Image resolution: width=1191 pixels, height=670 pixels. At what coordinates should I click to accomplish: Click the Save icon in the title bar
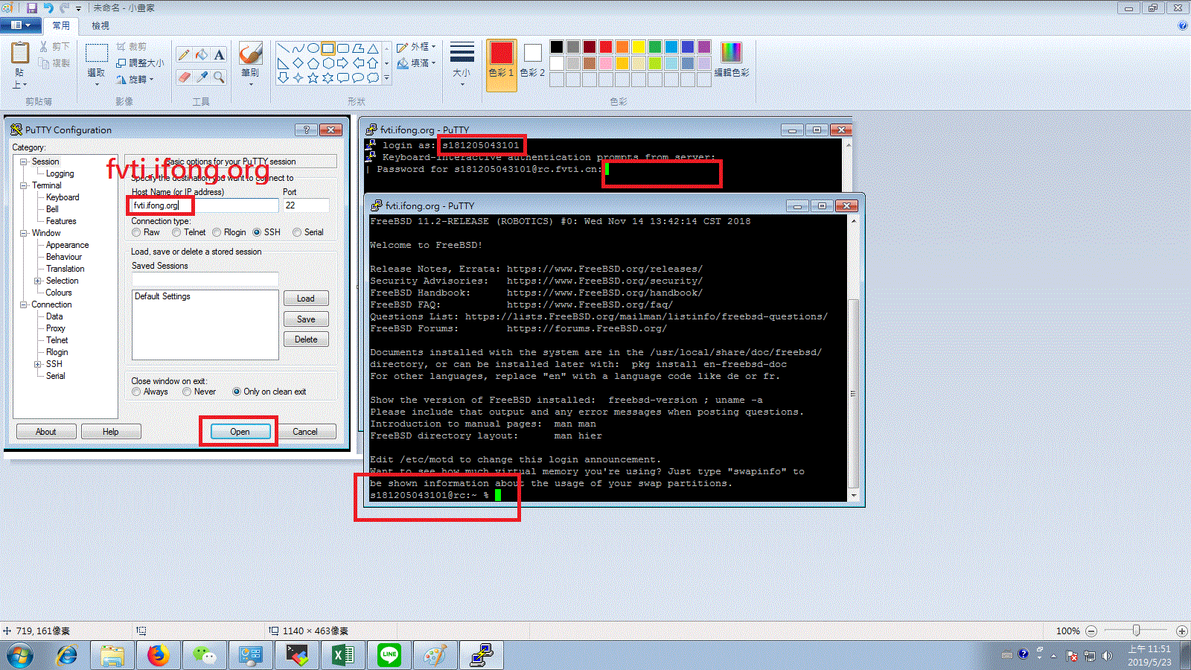(32, 7)
